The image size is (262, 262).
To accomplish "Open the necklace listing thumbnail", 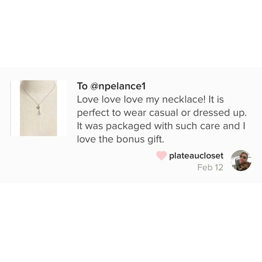I will point(38,108).
